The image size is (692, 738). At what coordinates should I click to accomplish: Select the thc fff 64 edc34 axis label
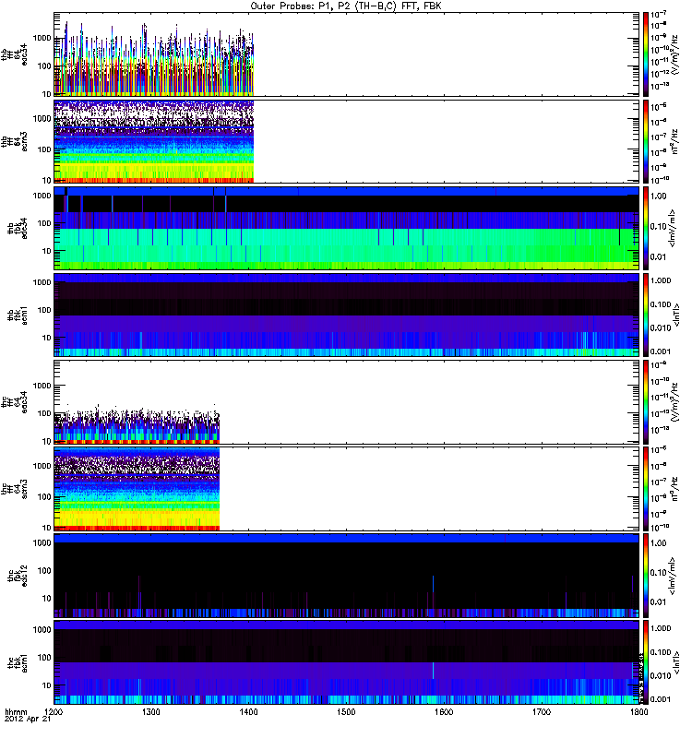[x=14, y=402]
